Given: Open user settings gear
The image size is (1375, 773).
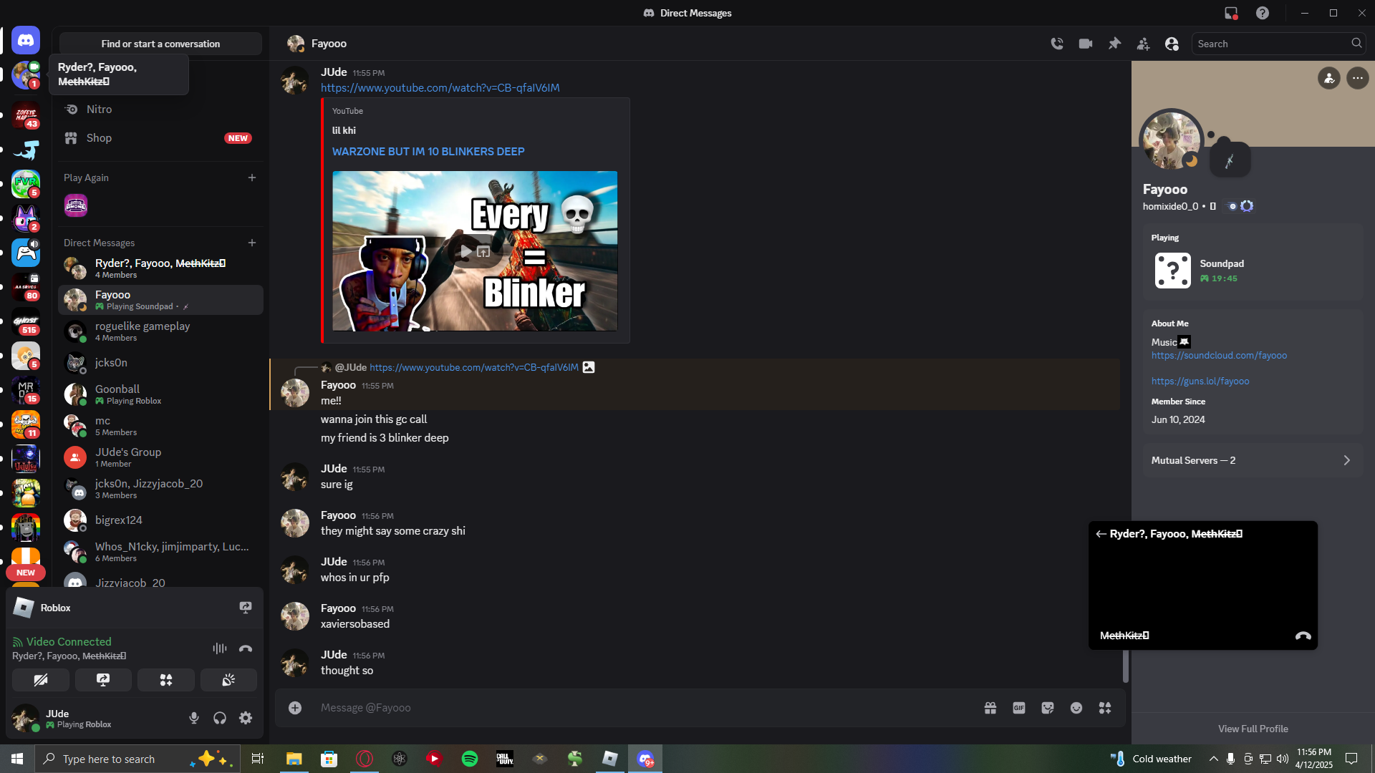Looking at the screenshot, I should tap(246, 718).
